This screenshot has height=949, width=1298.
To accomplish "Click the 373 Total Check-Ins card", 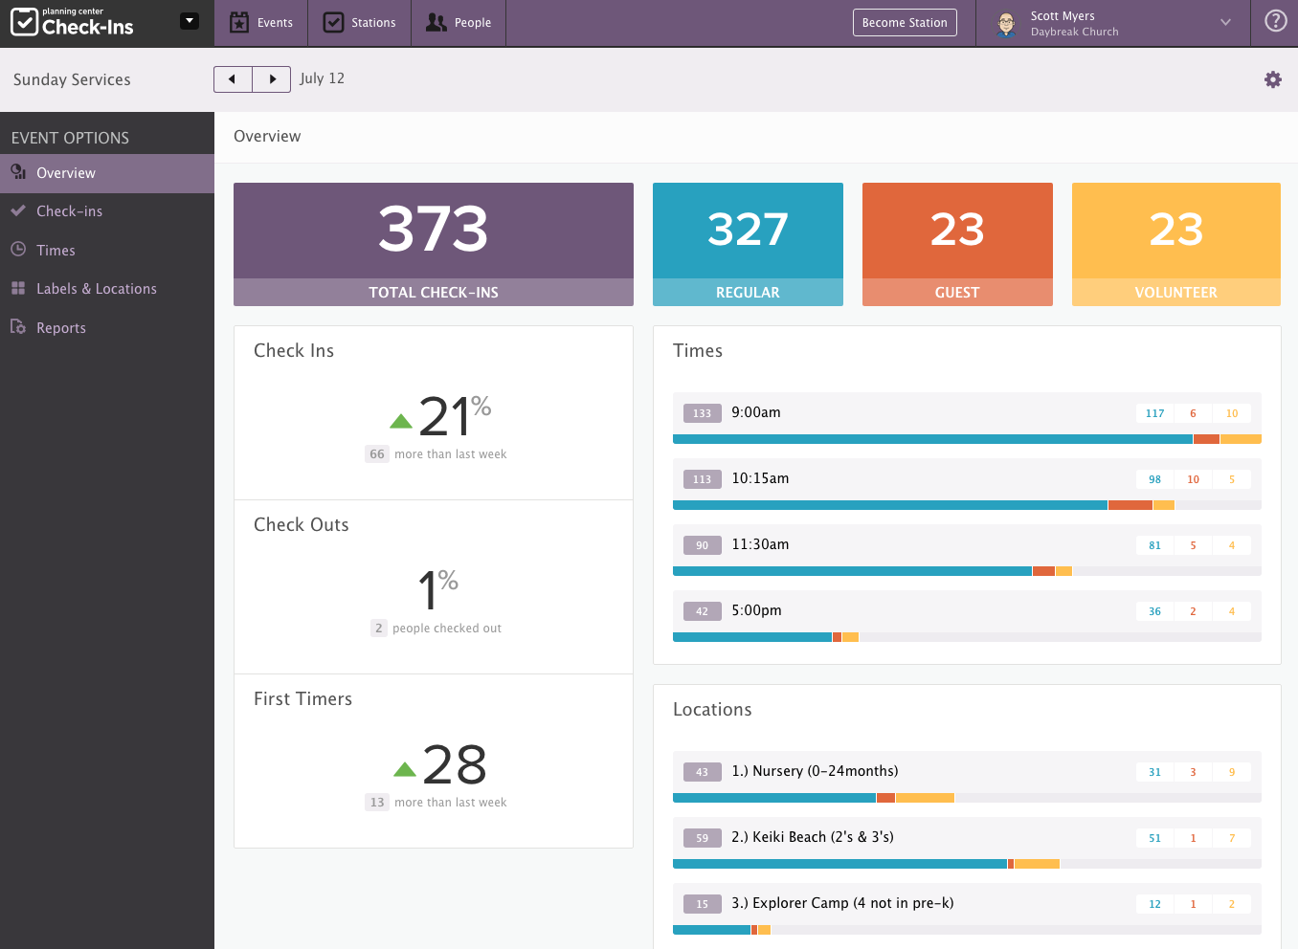I will (x=434, y=244).
